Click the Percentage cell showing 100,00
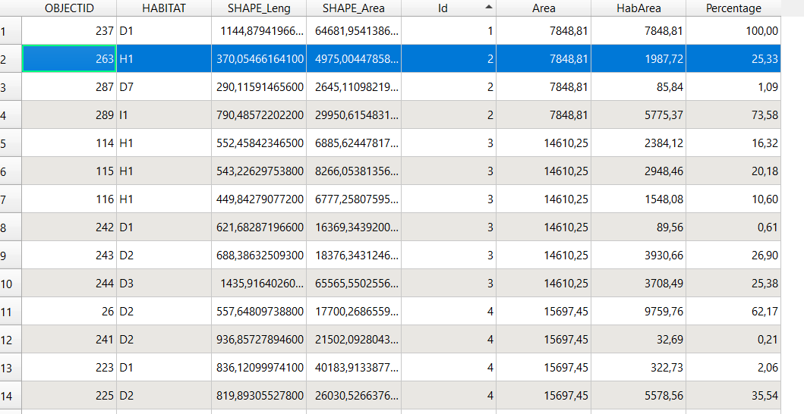 (733, 31)
